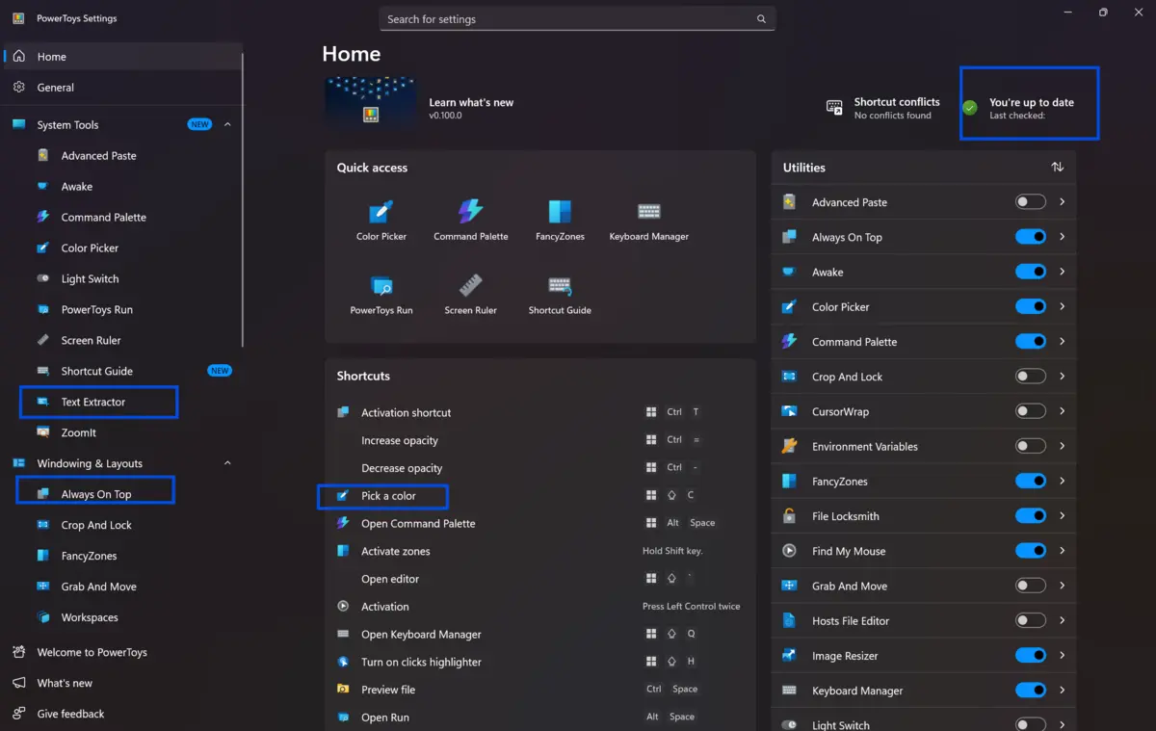1156x731 pixels.
Task: Sort the Utilities list
Action: pos(1057,168)
